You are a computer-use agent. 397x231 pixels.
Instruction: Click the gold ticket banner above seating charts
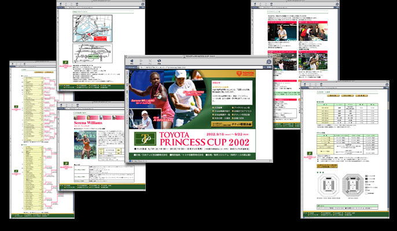327,166
